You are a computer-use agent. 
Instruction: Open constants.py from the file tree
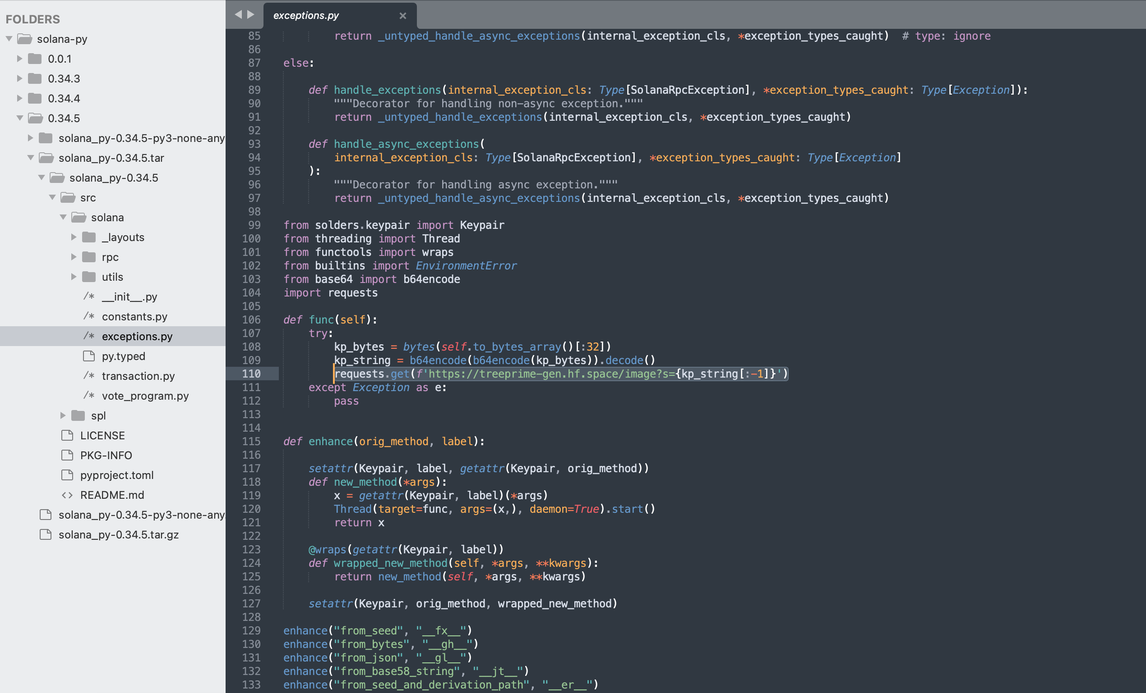click(134, 316)
